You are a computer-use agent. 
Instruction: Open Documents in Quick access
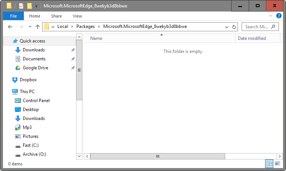tap(34, 59)
